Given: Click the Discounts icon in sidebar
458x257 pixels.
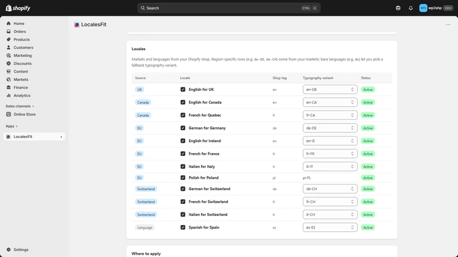Looking at the screenshot, I should [x=9, y=63].
